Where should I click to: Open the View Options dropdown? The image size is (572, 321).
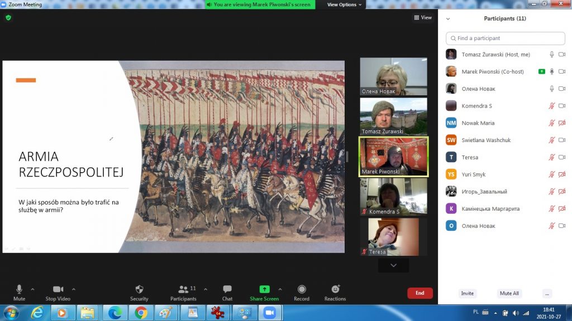[x=344, y=4]
